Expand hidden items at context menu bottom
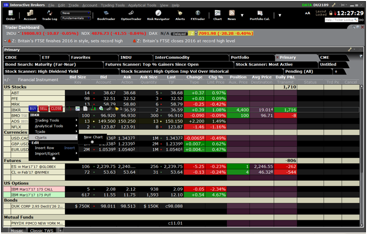 pos(53,158)
